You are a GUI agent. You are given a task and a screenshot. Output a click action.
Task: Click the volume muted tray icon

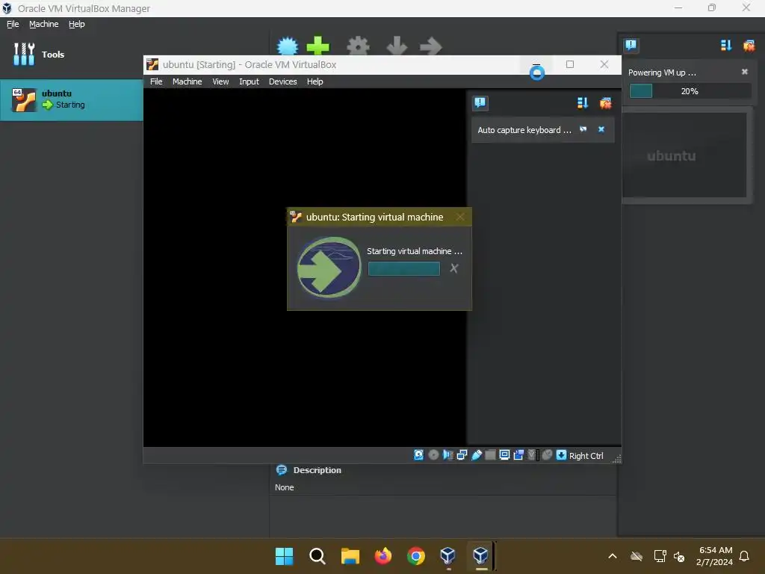coord(678,556)
